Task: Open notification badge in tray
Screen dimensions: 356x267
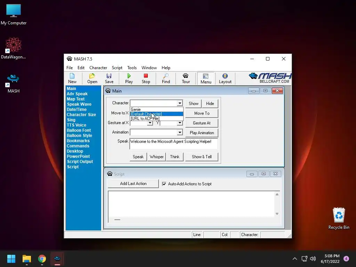Action: coord(346,259)
